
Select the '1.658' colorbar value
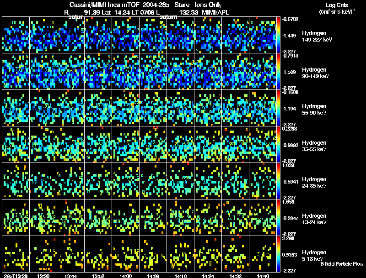pyautogui.click(x=289, y=202)
